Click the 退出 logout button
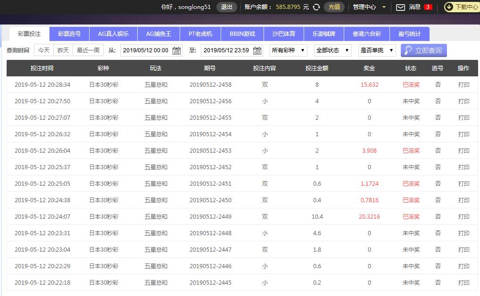 click(227, 7)
